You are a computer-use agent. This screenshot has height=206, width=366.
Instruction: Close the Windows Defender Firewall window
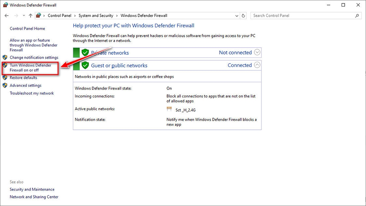[358, 5]
